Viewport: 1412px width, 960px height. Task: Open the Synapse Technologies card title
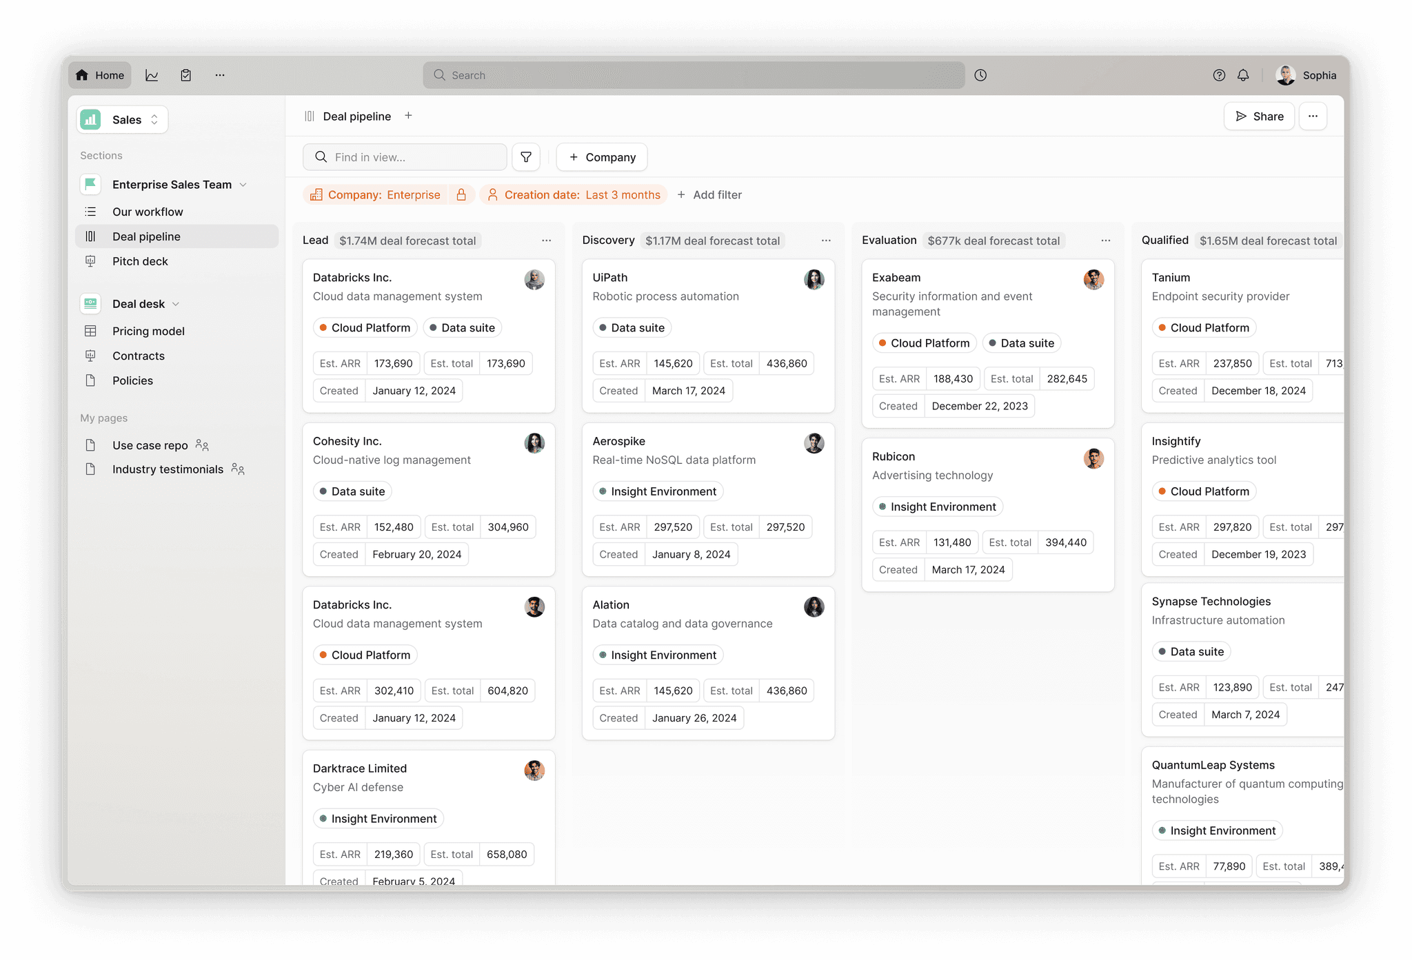[x=1211, y=602]
